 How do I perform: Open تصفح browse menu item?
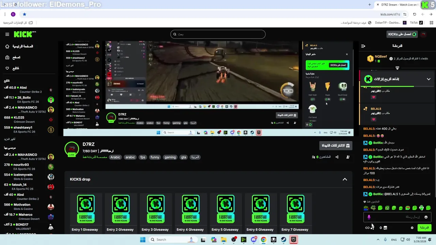(x=13, y=58)
